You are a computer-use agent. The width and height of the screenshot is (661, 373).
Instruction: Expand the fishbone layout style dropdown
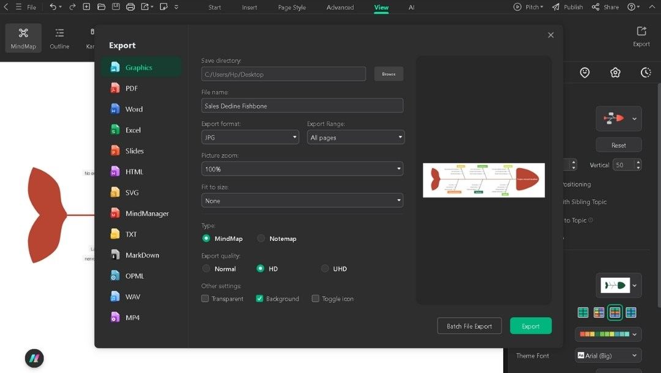pos(618,119)
